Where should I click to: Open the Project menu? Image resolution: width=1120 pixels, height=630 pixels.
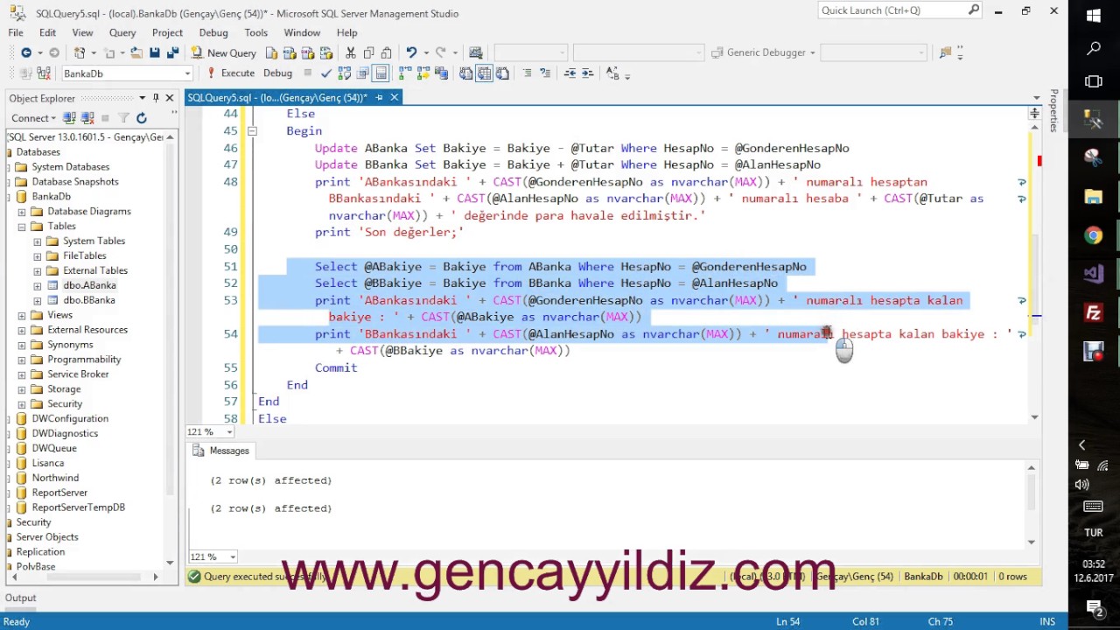(167, 32)
